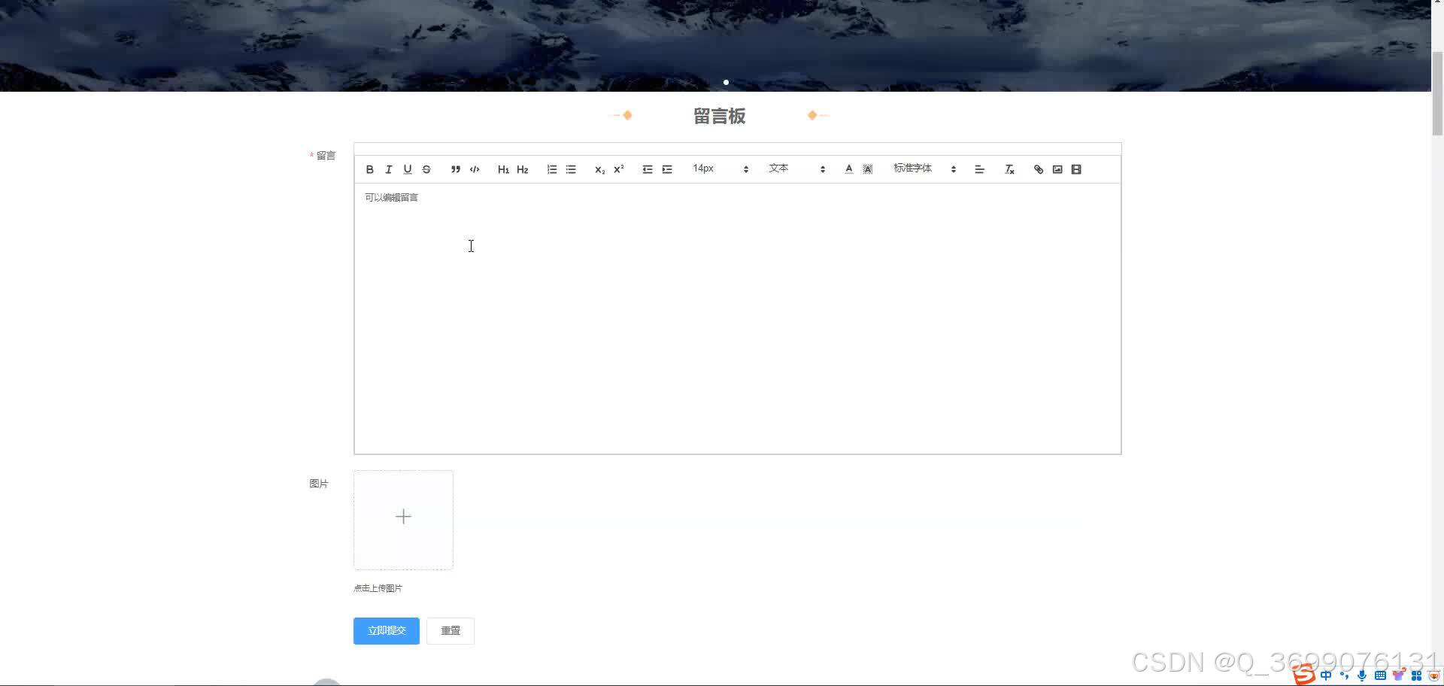Open the Sogou toolbox grid icon

1416,675
